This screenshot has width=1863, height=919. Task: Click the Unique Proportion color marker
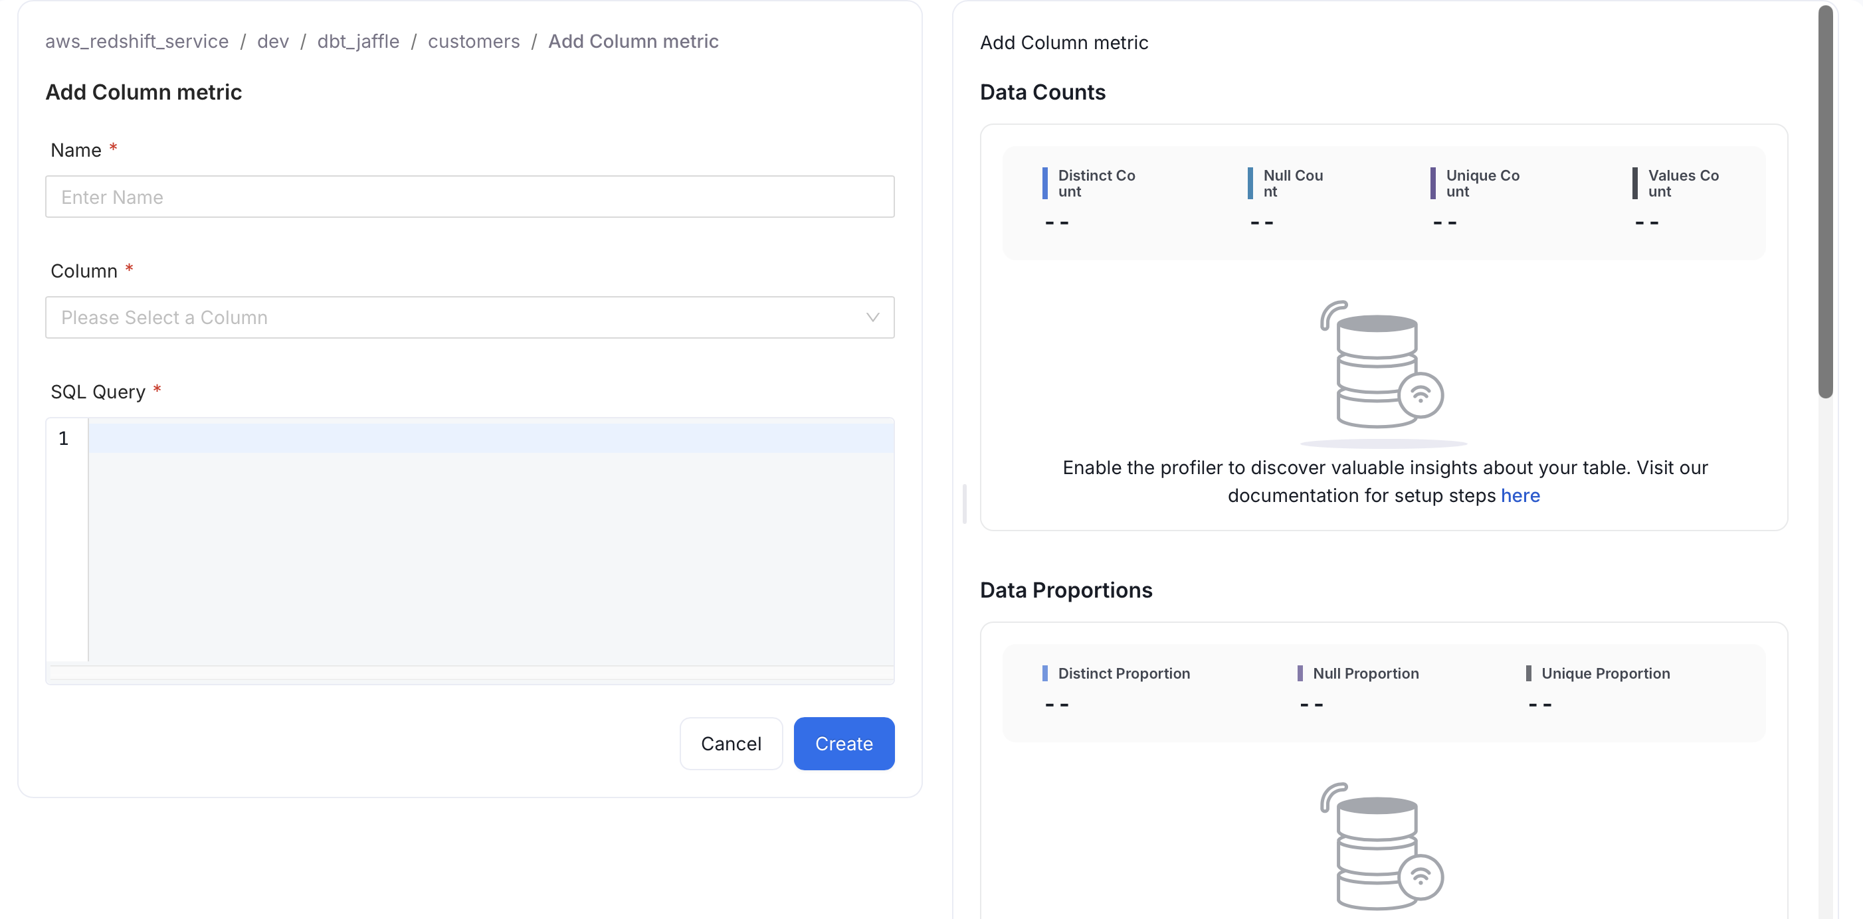coord(1528,673)
